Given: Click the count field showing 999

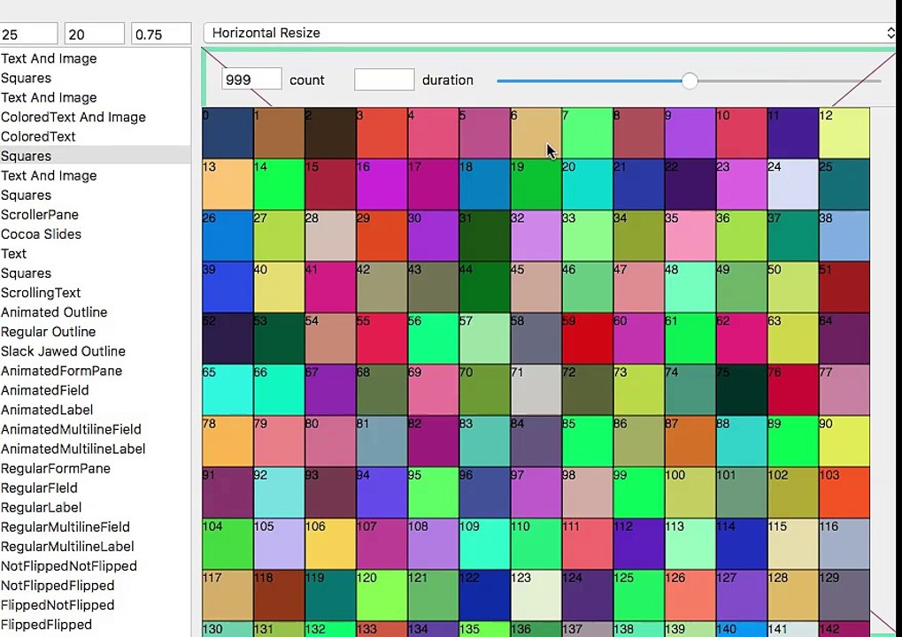Looking at the screenshot, I should [251, 79].
